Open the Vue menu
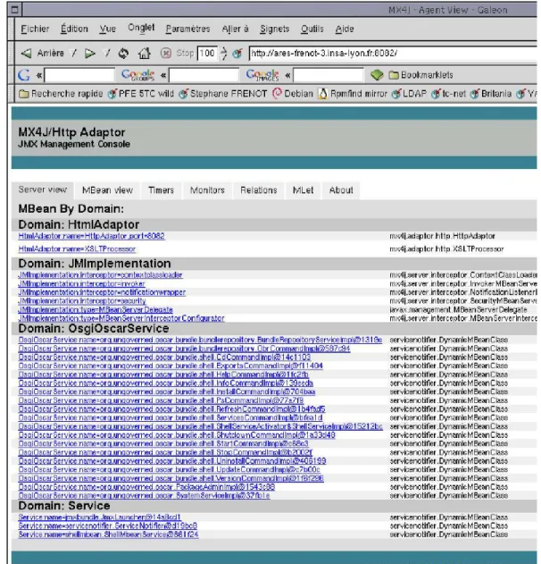 click(x=108, y=29)
